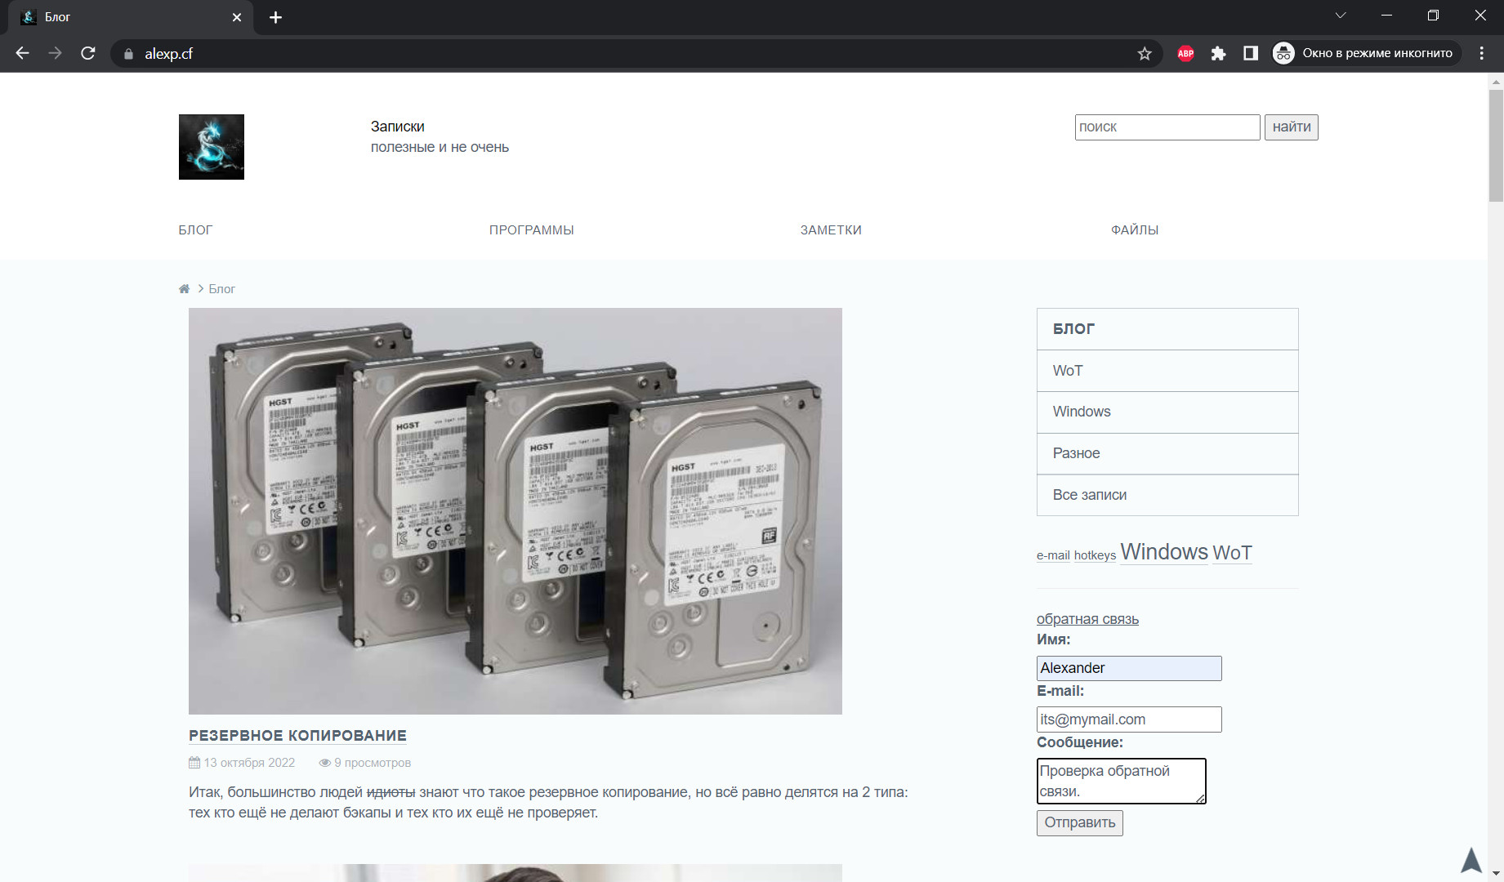Bookmark this page with star icon
The height and width of the screenshot is (882, 1504).
[1145, 54]
